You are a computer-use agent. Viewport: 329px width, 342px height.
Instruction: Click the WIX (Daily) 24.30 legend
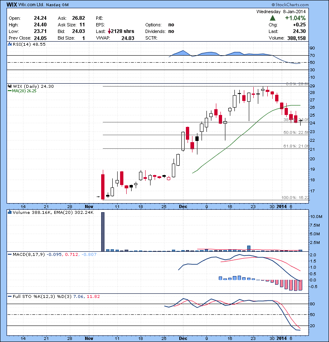tap(33, 87)
